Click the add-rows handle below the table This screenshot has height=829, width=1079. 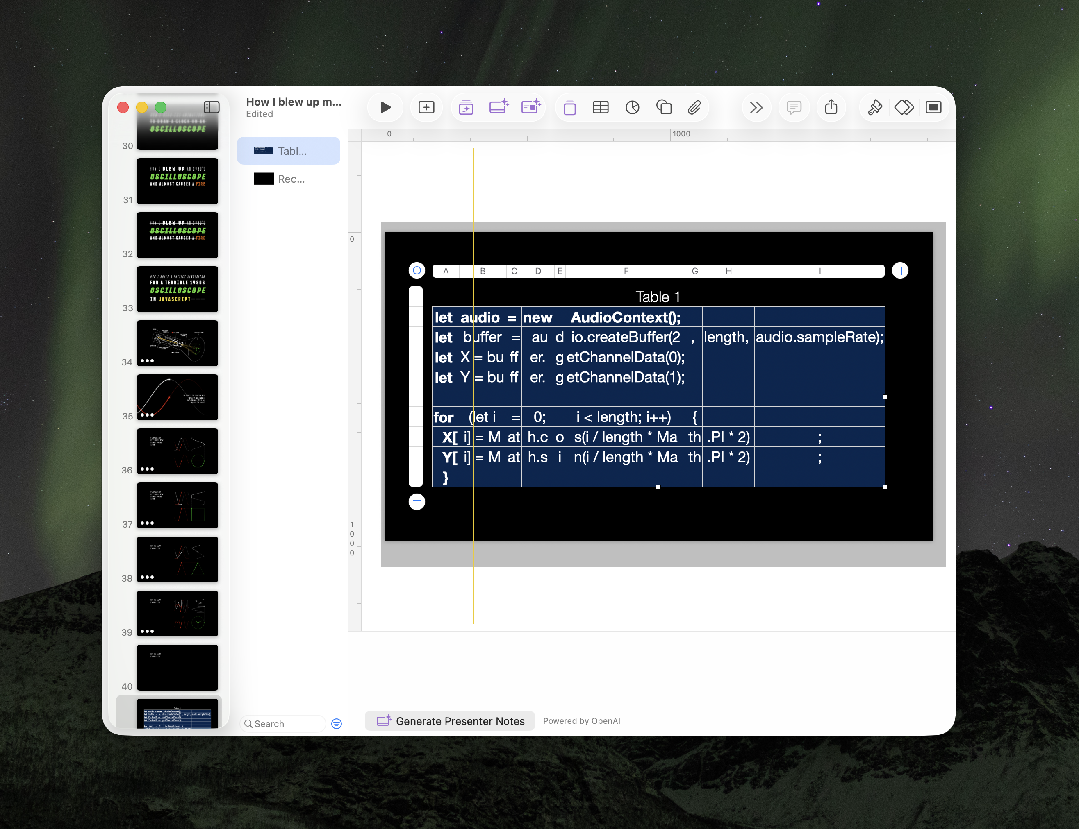(x=417, y=502)
